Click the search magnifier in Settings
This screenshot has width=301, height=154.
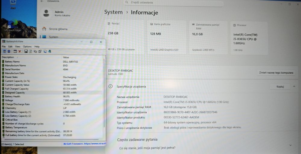pos(127,2)
